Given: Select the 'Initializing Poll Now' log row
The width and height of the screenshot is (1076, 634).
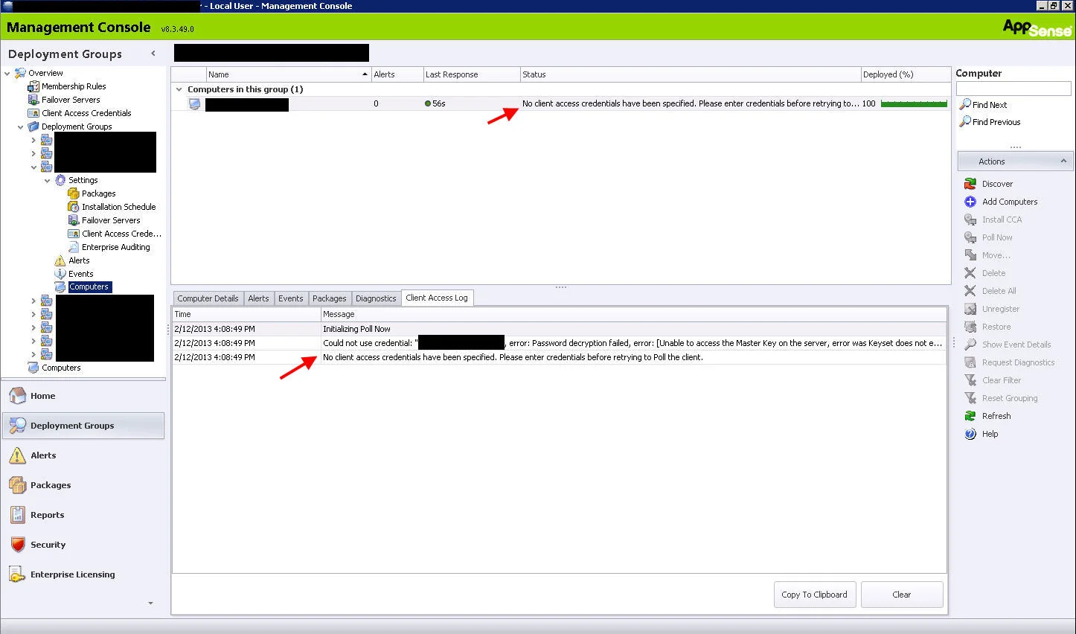Looking at the screenshot, I should click(560, 329).
